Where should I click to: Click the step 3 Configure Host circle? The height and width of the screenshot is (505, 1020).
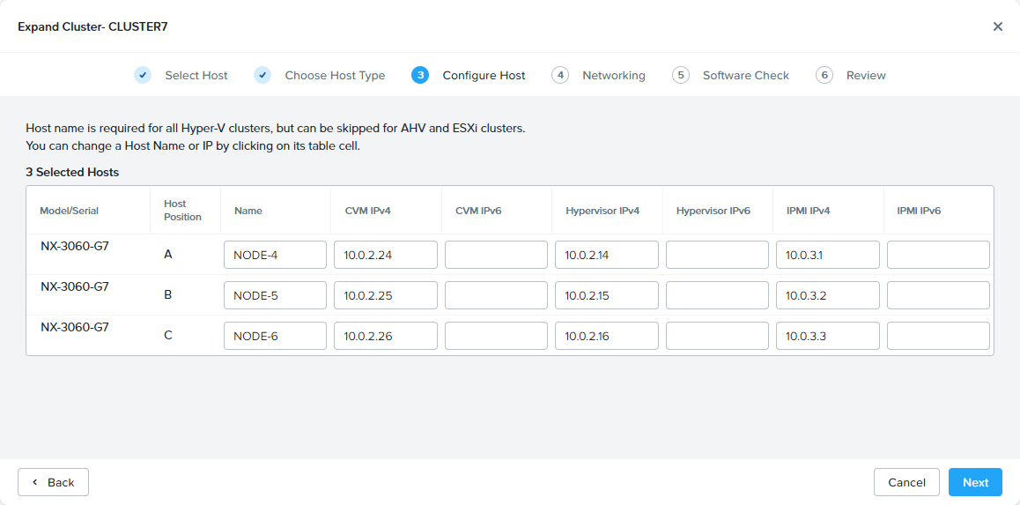[x=420, y=75]
